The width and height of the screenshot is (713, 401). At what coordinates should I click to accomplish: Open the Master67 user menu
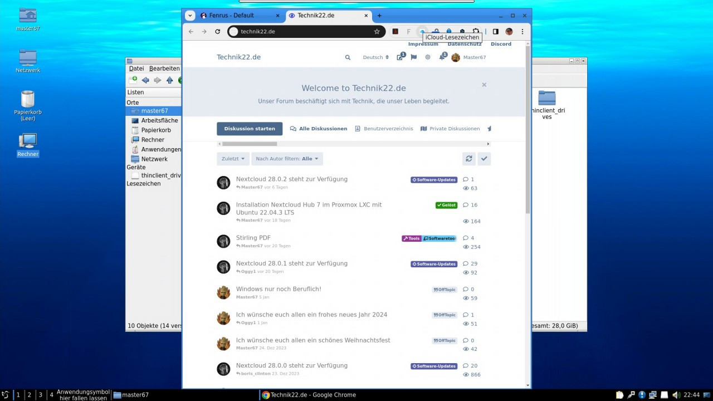pyautogui.click(x=468, y=57)
